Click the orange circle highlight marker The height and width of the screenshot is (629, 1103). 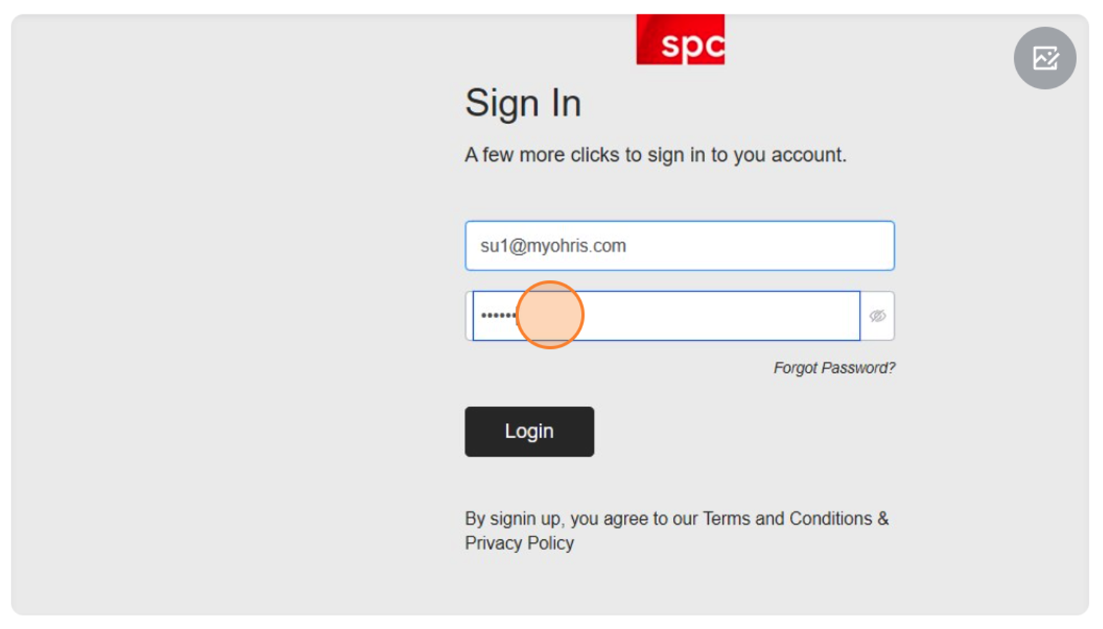coord(550,314)
